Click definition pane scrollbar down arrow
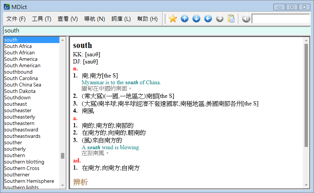The width and height of the screenshot is (314, 193). tap(306, 185)
